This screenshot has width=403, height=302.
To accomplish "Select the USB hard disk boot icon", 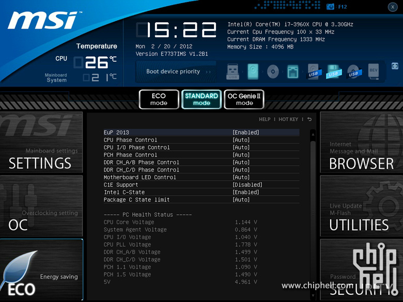I will pyautogui.click(x=314, y=72).
